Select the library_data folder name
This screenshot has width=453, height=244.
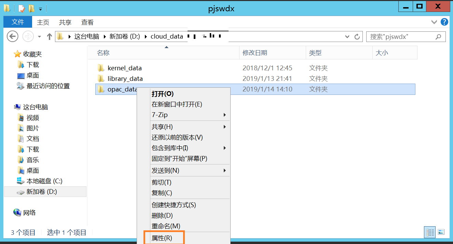coord(125,78)
